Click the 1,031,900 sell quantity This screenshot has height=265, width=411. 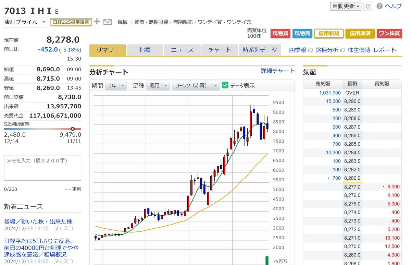[x=330, y=93]
